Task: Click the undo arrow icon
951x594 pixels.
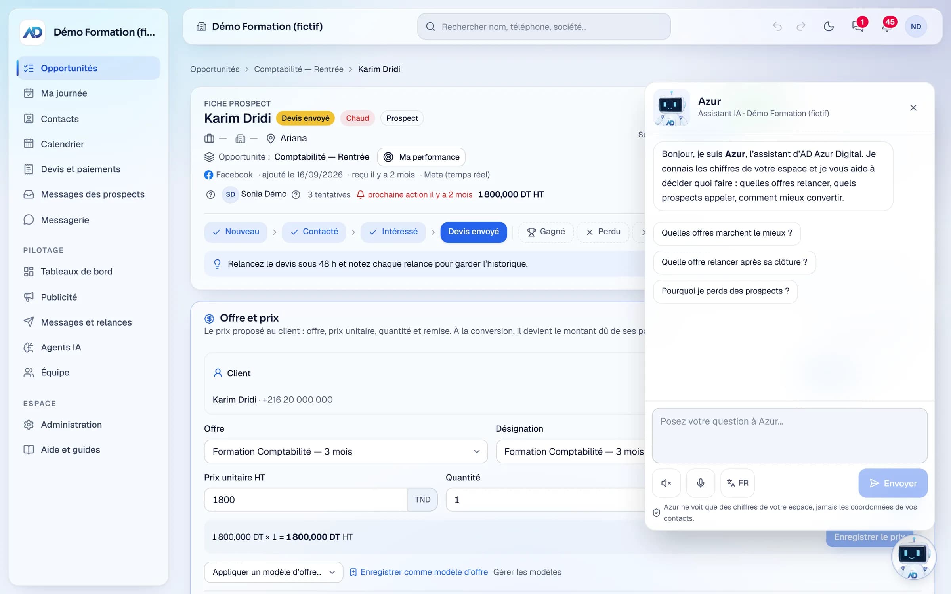Action: click(777, 27)
